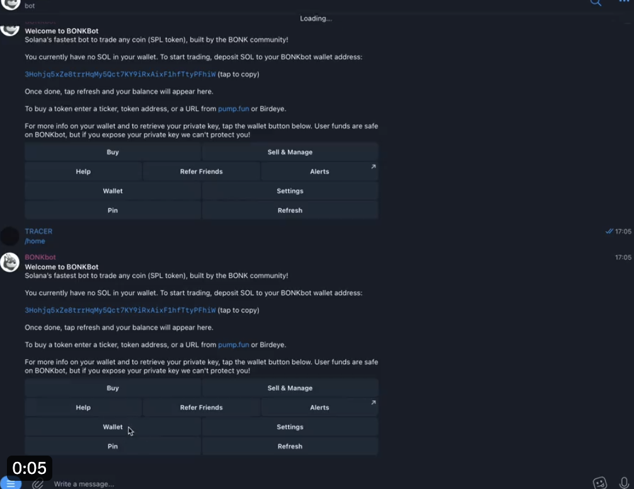
Task: Click the paperclip attach file icon
Action: [38, 483]
